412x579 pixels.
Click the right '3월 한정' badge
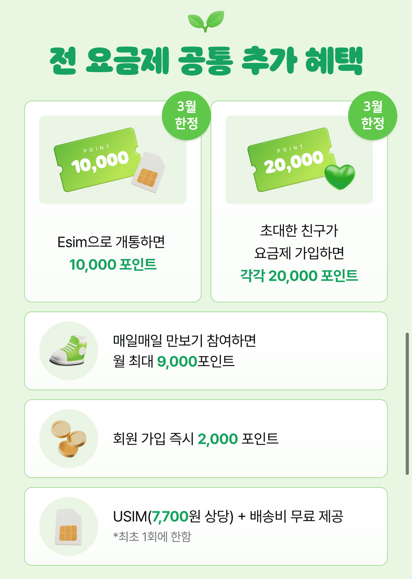373,115
